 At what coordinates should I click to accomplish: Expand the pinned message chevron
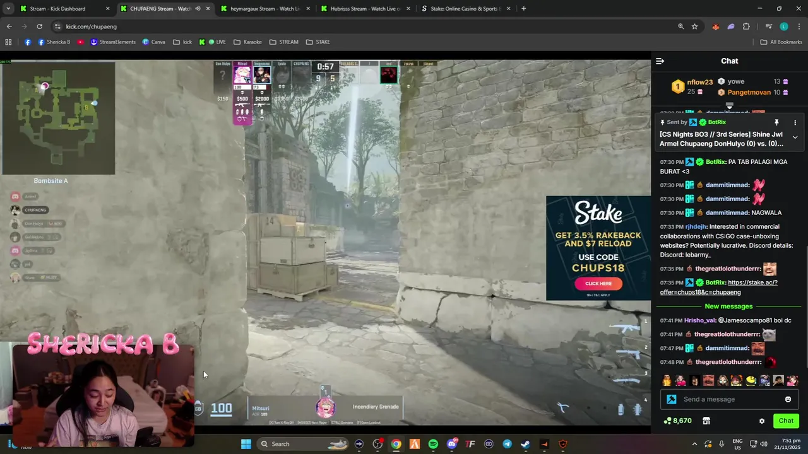coord(795,137)
